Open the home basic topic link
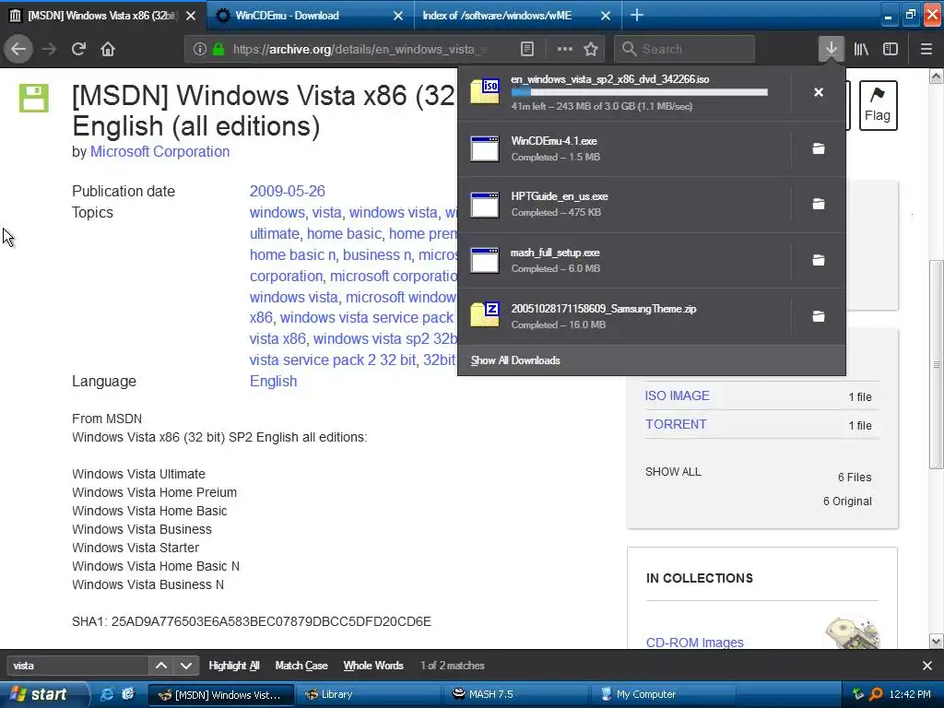Image resolution: width=944 pixels, height=708 pixels. point(345,233)
